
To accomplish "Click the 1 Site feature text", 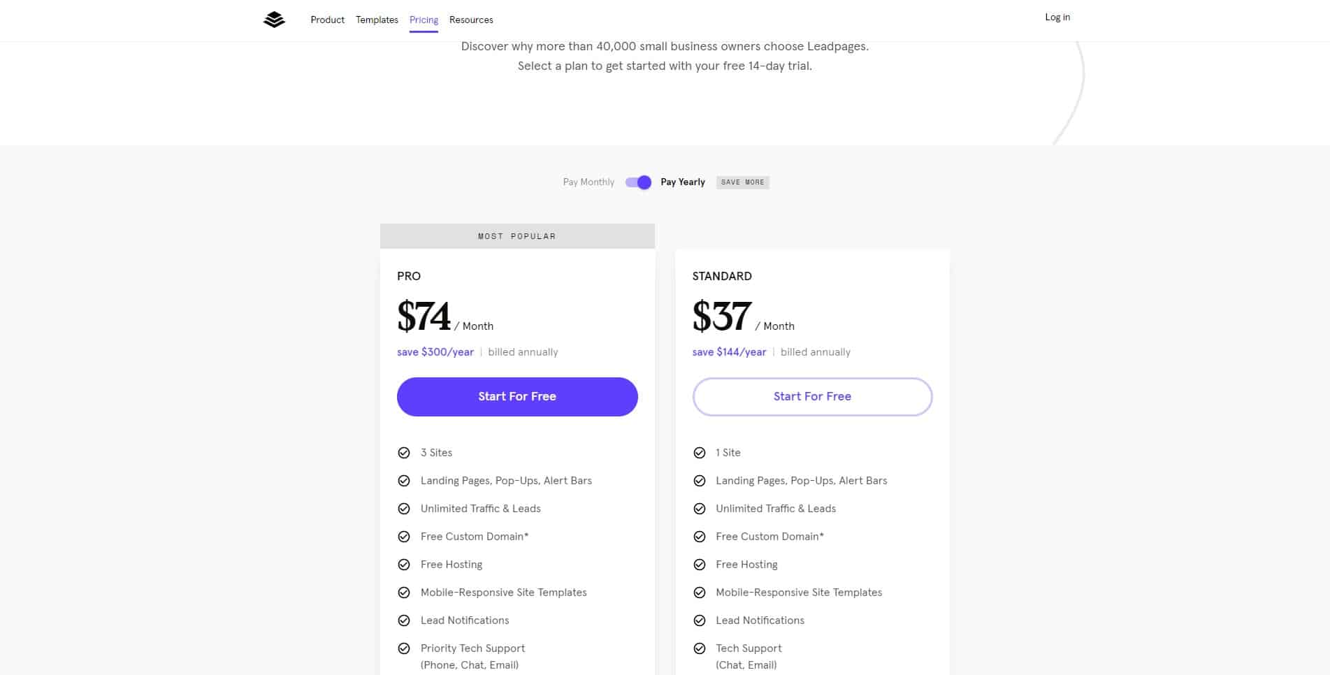I will click(x=728, y=453).
